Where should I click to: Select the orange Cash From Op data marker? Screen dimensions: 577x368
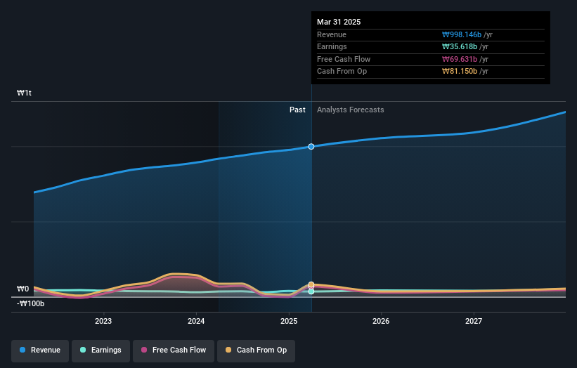[311, 284]
